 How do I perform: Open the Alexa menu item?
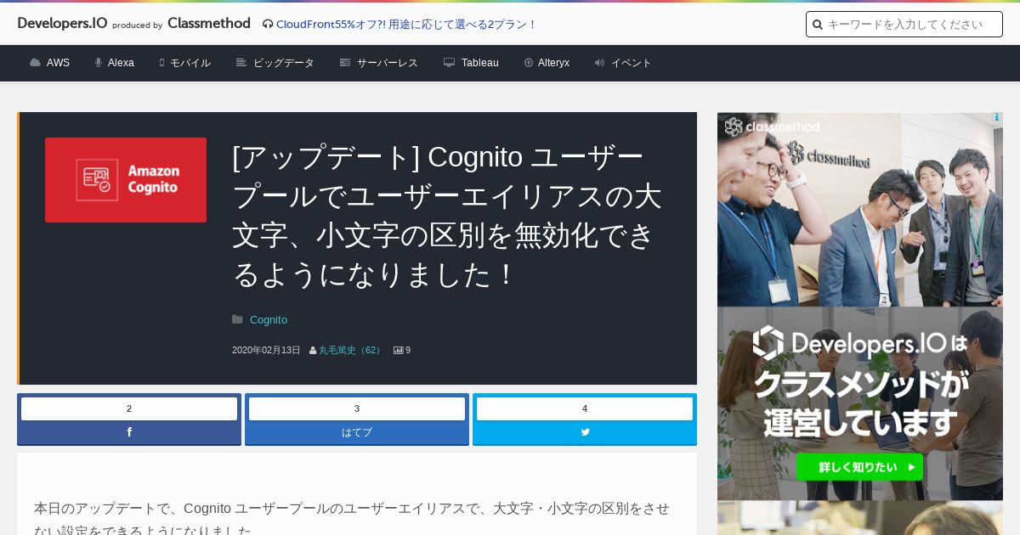pyautogui.click(x=121, y=63)
